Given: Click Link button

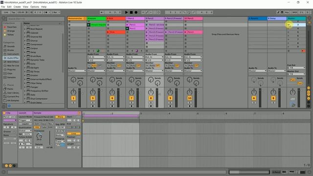Looking at the screenshot, I should coord(6,12).
